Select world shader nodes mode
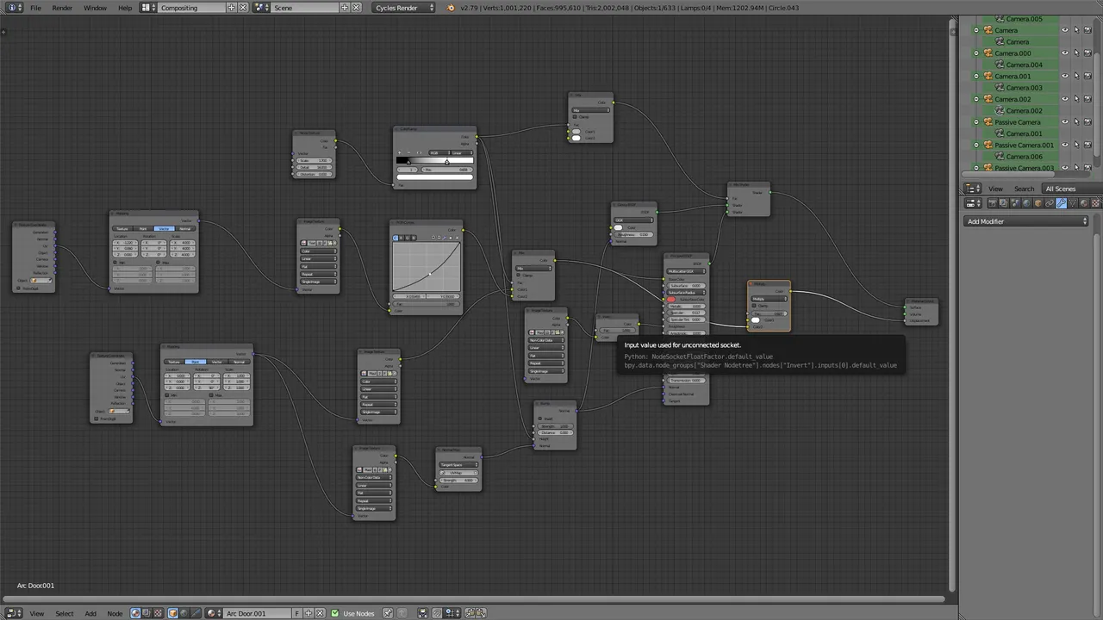 click(x=184, y=613)
